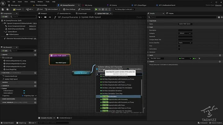This screenshot has width=223, height=125.
Task: Toggle the Pure checkbox
Action: coord(179,46)
